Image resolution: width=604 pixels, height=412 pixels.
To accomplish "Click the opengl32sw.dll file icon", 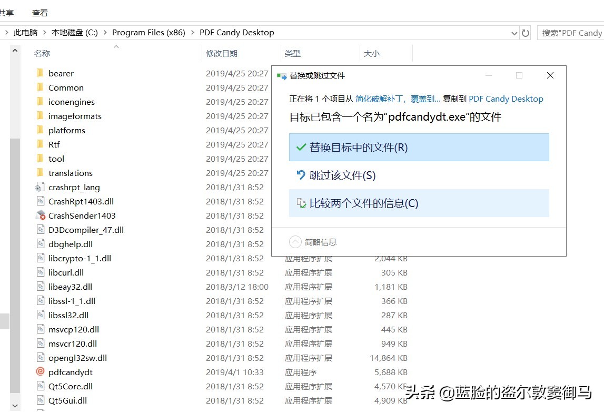I will coord(41,358).
